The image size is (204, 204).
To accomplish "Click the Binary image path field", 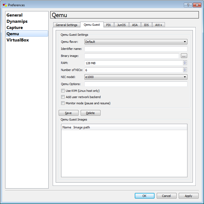I will tap(132, 56).
